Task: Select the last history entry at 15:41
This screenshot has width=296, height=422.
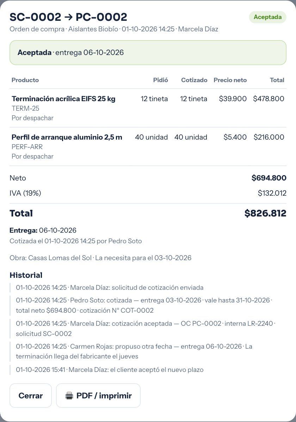Action: tap(110, 369)
